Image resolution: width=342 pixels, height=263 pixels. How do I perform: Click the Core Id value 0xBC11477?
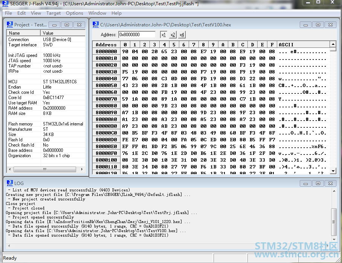click(x=53, y=97)
